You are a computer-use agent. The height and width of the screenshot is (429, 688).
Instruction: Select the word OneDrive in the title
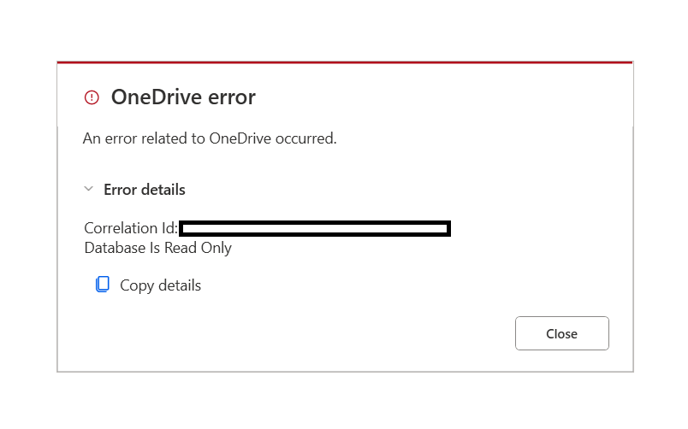(x=157, y=97)
